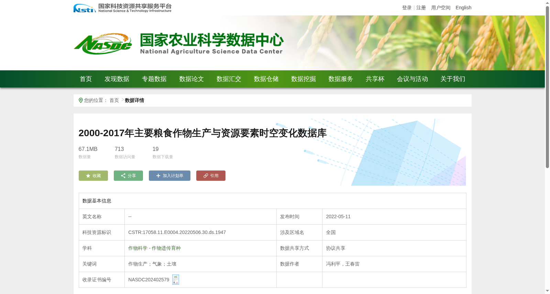550x294 pixels.
Task: Open the 发现数据 menu item
Action: point(117,79)
